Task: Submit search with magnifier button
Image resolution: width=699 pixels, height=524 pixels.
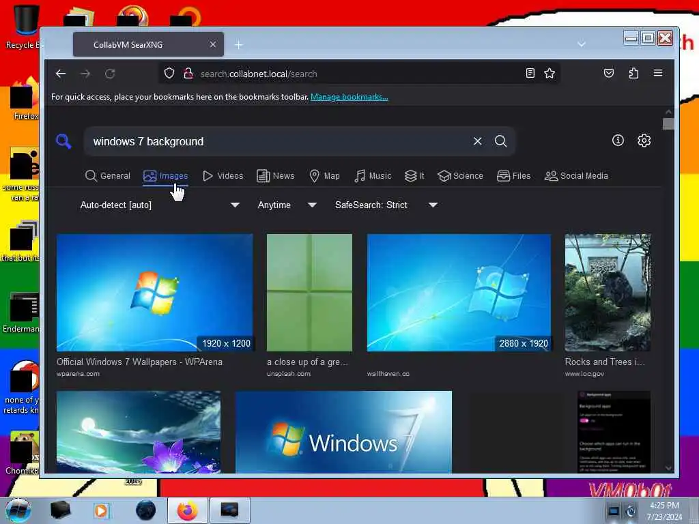Action: tap(500, 141)
